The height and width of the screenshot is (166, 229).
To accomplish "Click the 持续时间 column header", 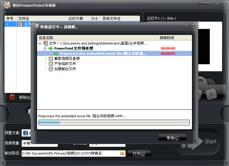I will [168, 38].
